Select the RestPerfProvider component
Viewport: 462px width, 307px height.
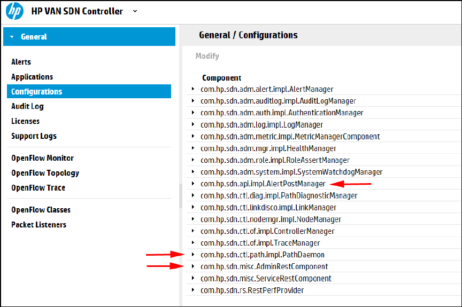click(x=252, y=290)
